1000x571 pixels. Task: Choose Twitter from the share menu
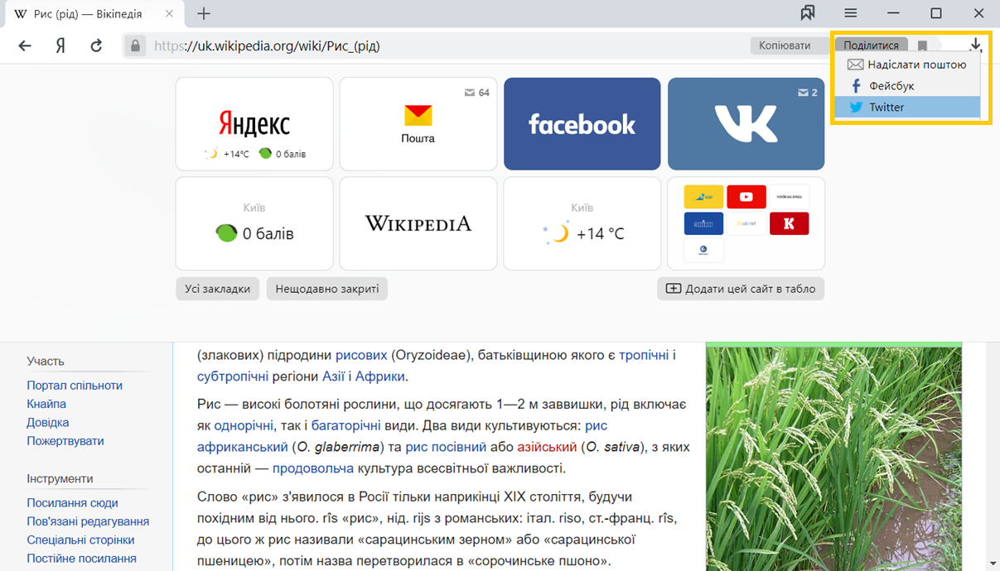(908, 108)
